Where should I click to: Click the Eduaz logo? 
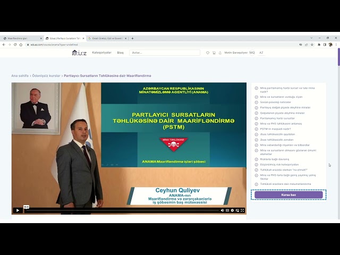[79, 53]
